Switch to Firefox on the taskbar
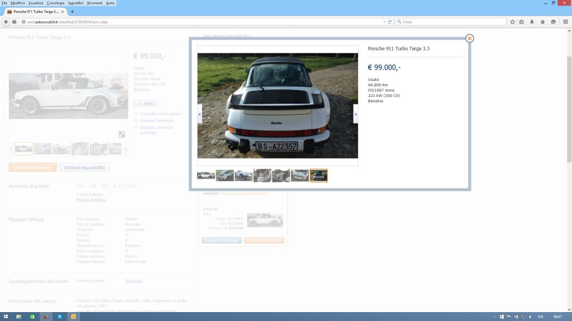 click(45, 317)
